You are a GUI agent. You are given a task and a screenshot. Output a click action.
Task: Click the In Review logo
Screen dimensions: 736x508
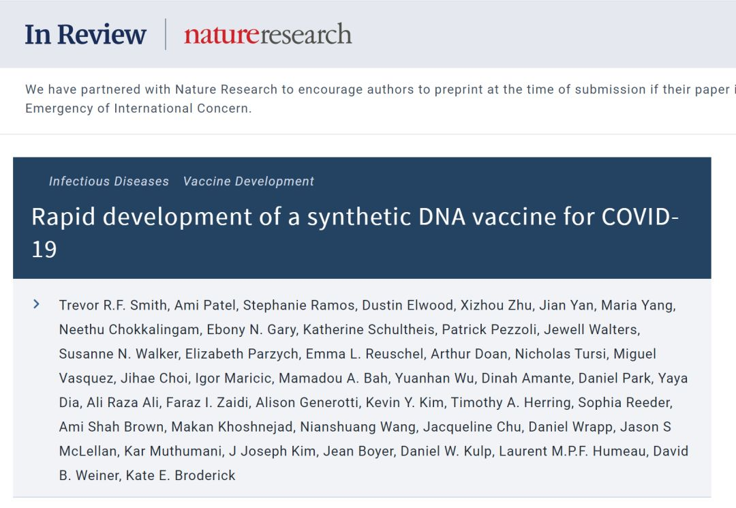pos(86,35)
